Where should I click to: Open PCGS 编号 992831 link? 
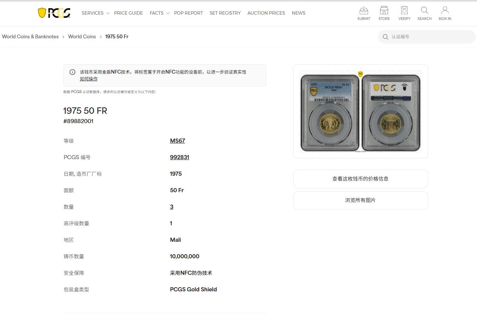coord(179,157)
